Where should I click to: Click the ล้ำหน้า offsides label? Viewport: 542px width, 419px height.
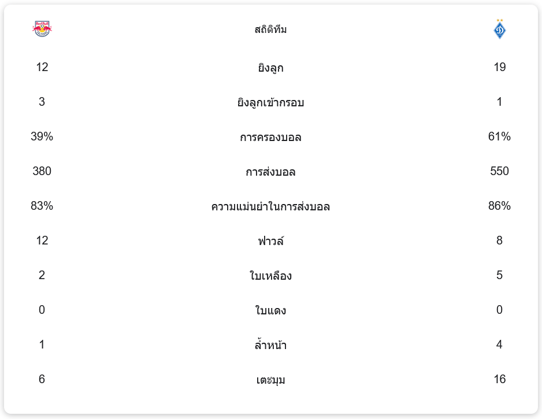270,344
